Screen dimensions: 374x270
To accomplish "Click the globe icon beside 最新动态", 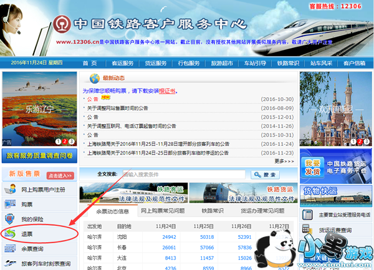I will (95, 78).
